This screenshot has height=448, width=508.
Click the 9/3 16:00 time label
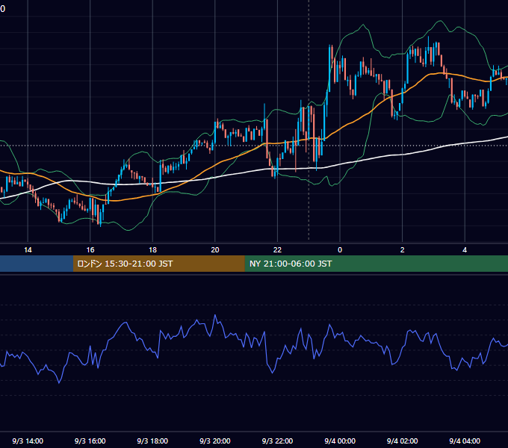[90, 441]
